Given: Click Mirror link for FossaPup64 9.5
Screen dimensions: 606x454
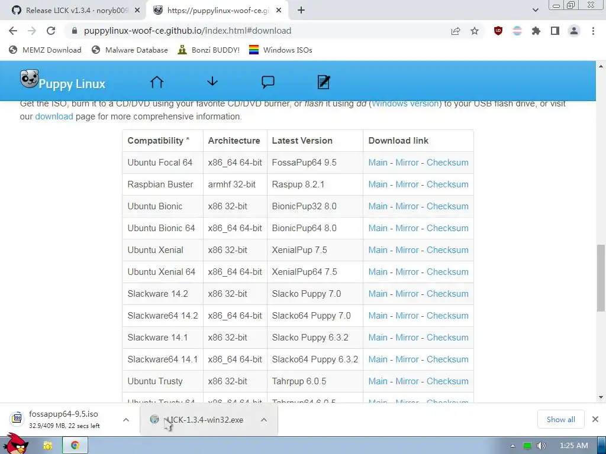Looking at the screenshot, I should (x=407, y=163).
